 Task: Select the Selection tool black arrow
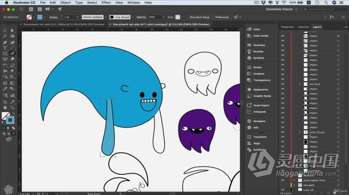coord(5,30)
